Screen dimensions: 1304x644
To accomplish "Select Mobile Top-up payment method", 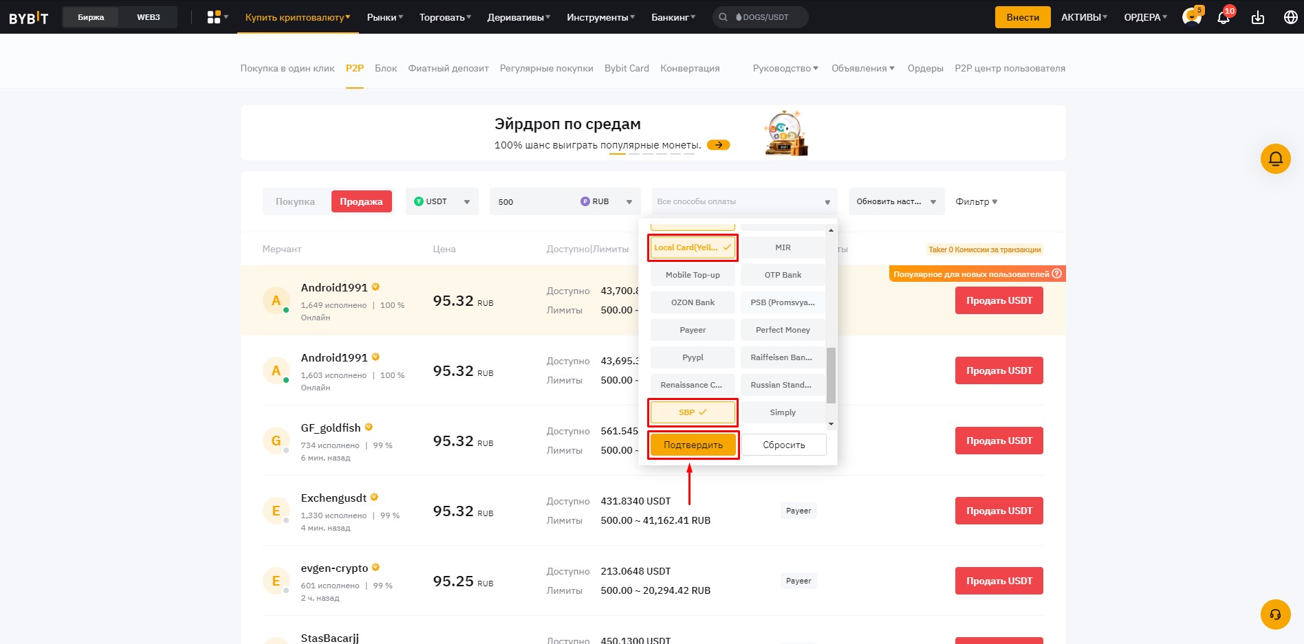I will (x=693, y=275).
